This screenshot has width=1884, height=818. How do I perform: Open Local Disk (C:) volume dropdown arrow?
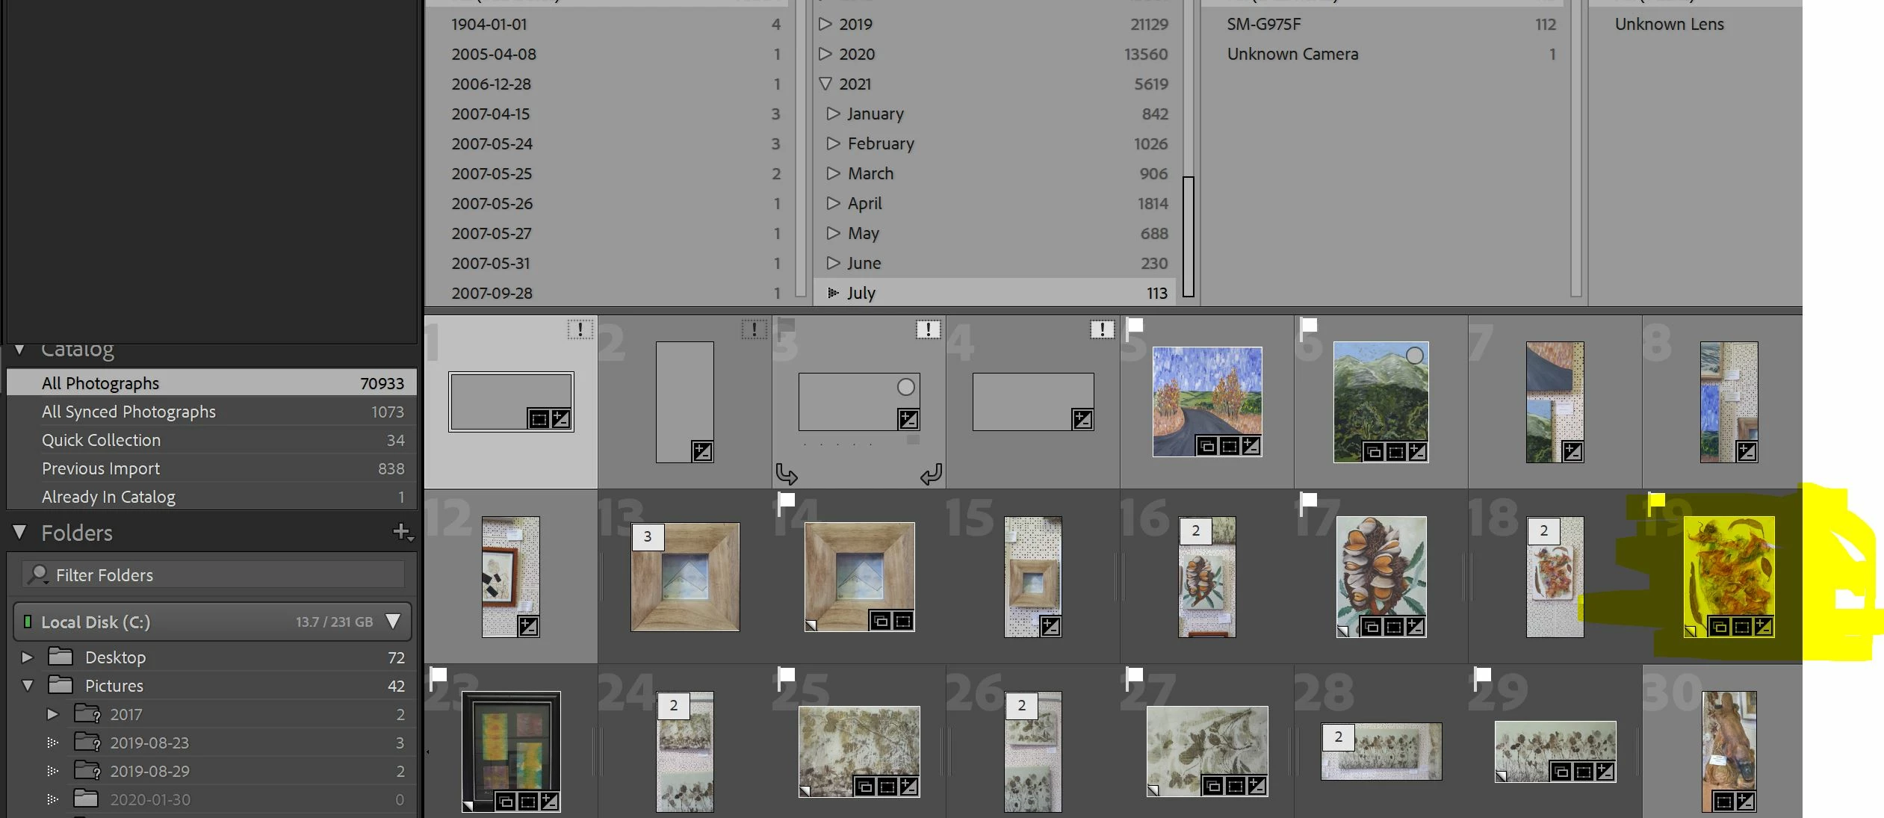click(x=393, y=622)
